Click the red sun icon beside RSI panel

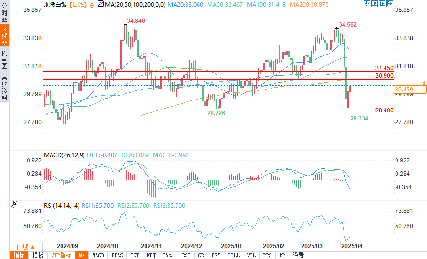(14, 204)
